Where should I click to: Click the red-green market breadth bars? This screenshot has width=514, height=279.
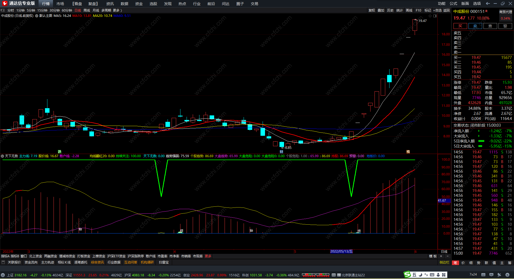click(x=316, y=275)
